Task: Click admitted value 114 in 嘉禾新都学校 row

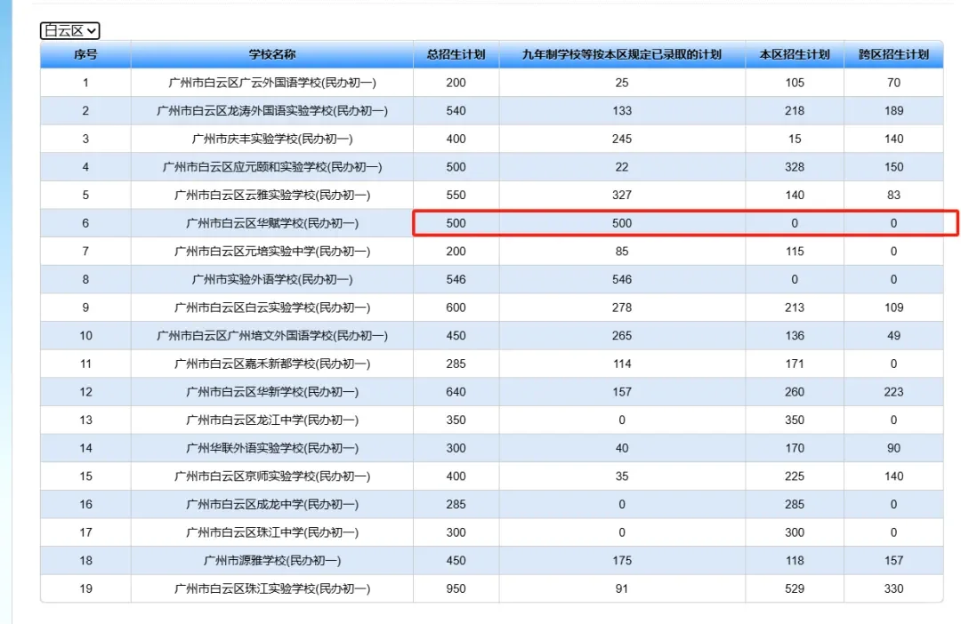Action: (621, 364)
